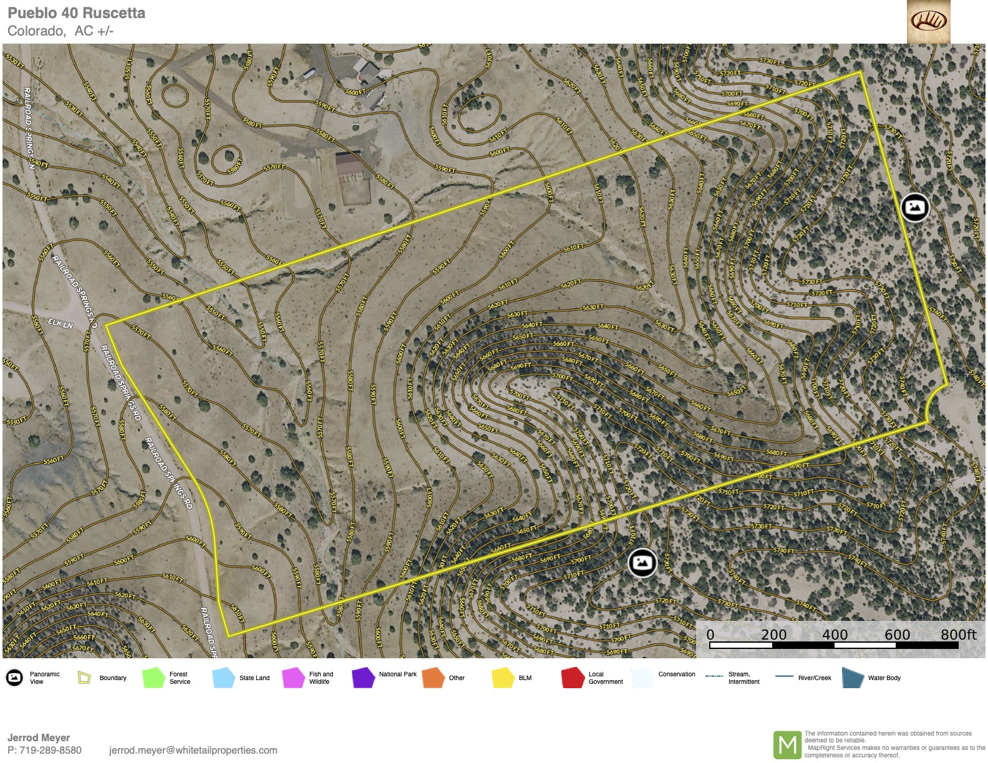This screenshot has height=763, width=988.
Task: Click the MapRight green M logo
Action: 787,744
